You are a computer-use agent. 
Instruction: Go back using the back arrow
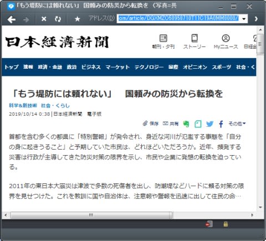click(x=12, y=19)
